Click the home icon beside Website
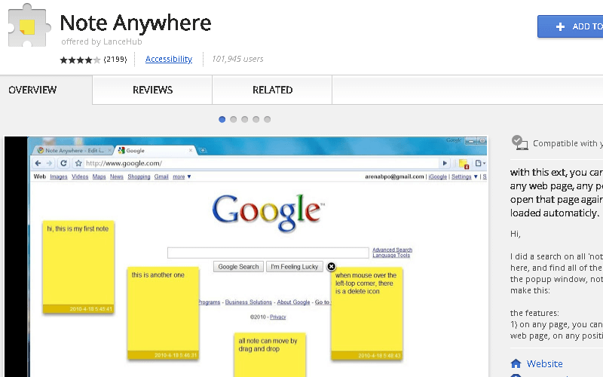 click(516, 363)
